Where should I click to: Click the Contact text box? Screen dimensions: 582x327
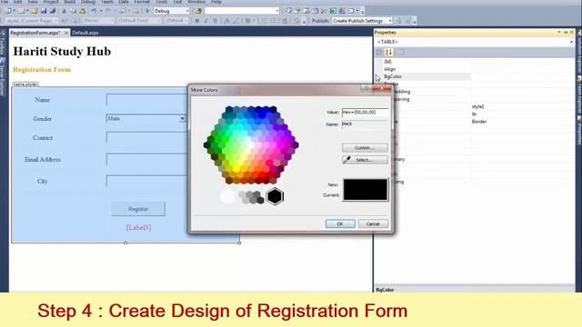tap(147, 138)
